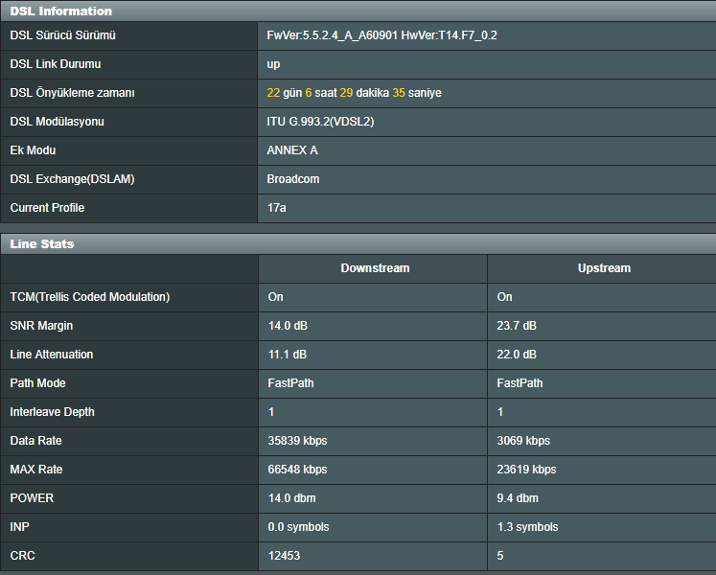This screenshot has height=575, width=716.
Task: Click the Interleave Depth row label
Action: 52,412
